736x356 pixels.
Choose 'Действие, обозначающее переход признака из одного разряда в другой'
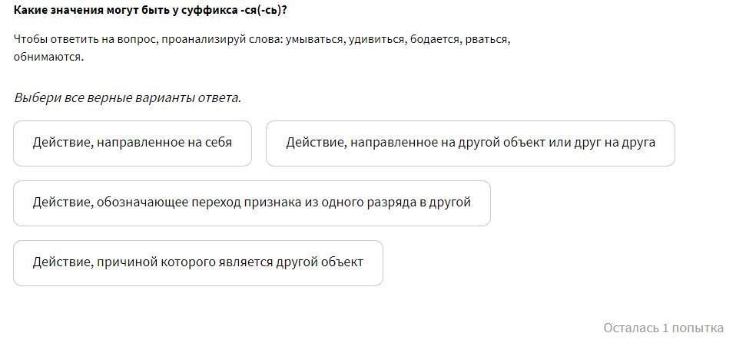[251, 203]
